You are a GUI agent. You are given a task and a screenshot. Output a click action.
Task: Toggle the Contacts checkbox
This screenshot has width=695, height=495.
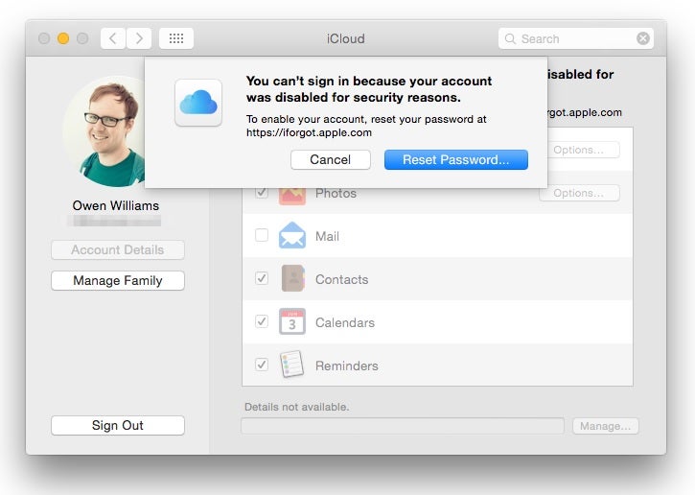click(x=262, y=278)
